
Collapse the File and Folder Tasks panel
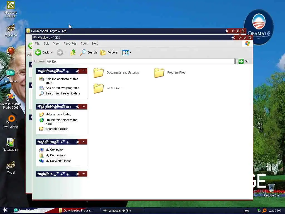(84, 106)
